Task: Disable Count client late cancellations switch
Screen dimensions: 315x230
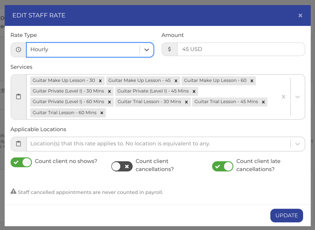Action: click(223, 166)
